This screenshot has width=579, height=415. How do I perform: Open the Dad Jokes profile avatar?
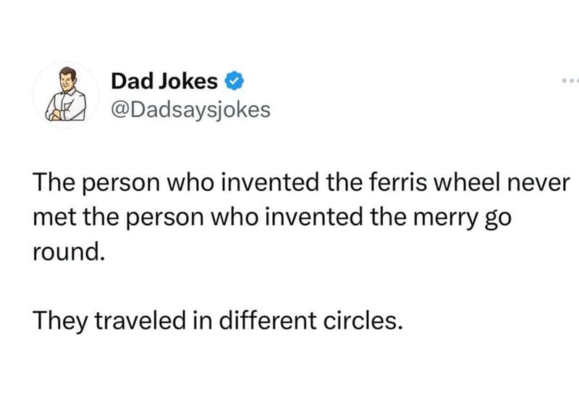[66, 95]
